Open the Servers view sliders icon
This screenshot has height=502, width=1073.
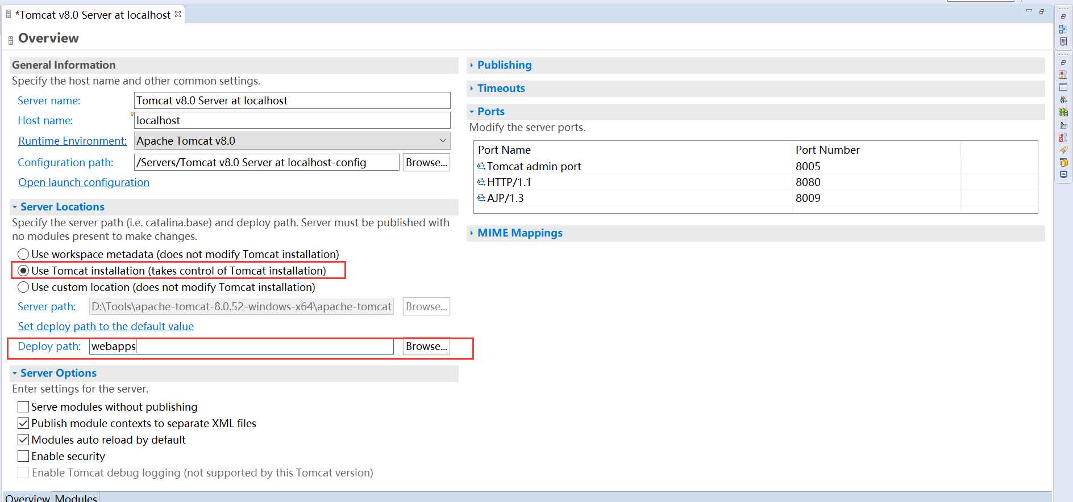click(x=1063, y=100)
